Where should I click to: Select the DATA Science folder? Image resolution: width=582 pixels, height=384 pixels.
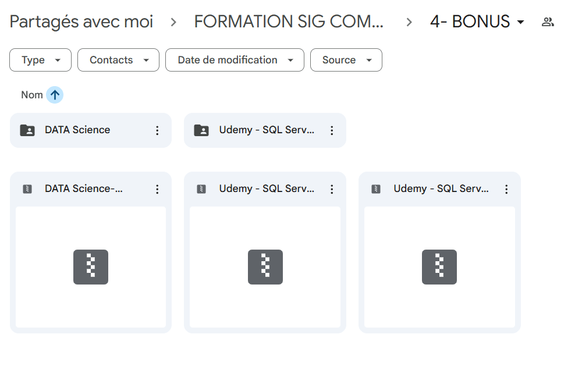coord(77,130)
